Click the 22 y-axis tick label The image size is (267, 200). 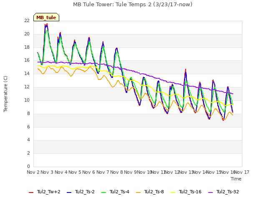27,21
